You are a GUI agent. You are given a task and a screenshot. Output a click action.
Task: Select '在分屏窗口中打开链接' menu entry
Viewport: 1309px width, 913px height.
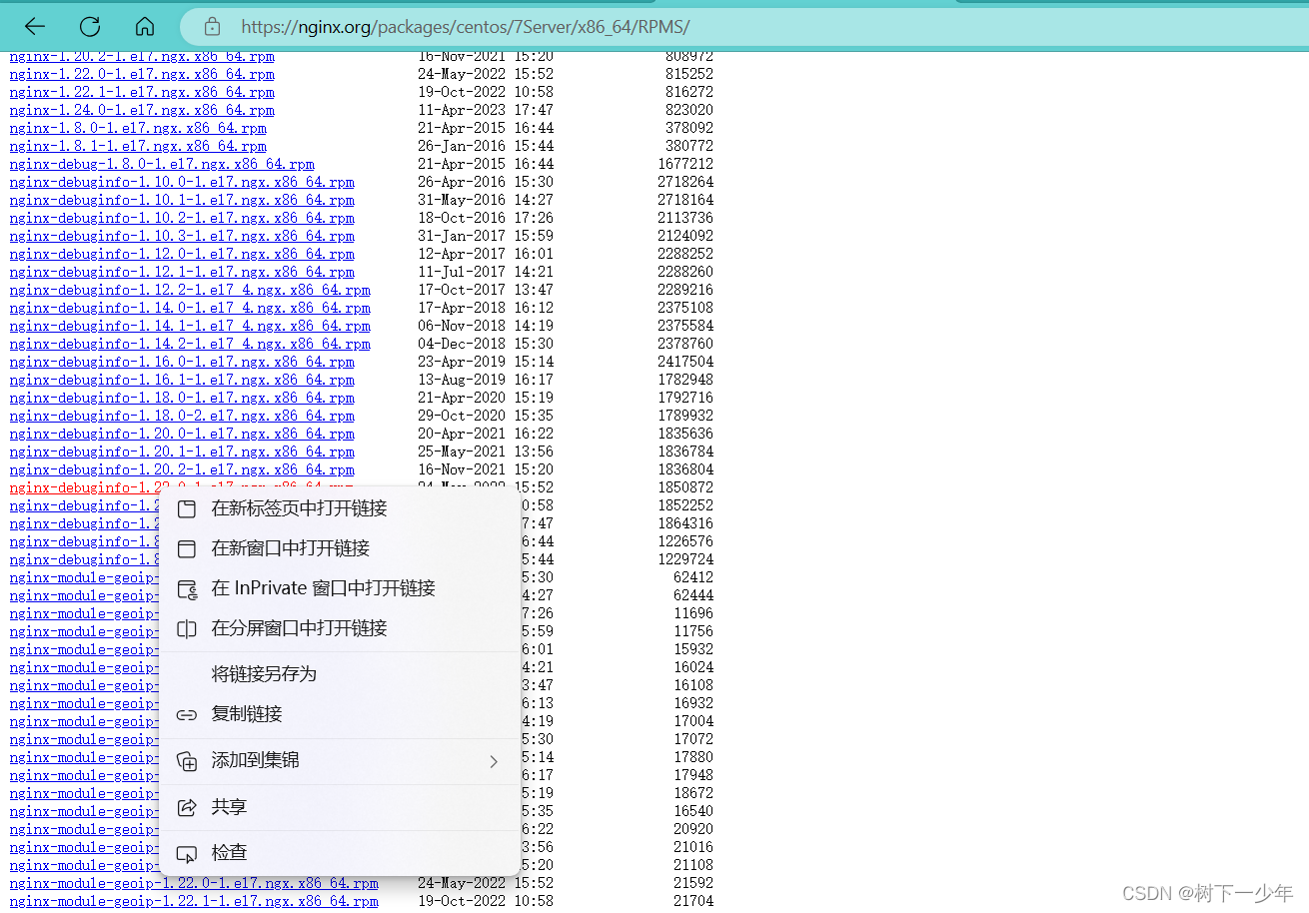click(x=340, y=628)
